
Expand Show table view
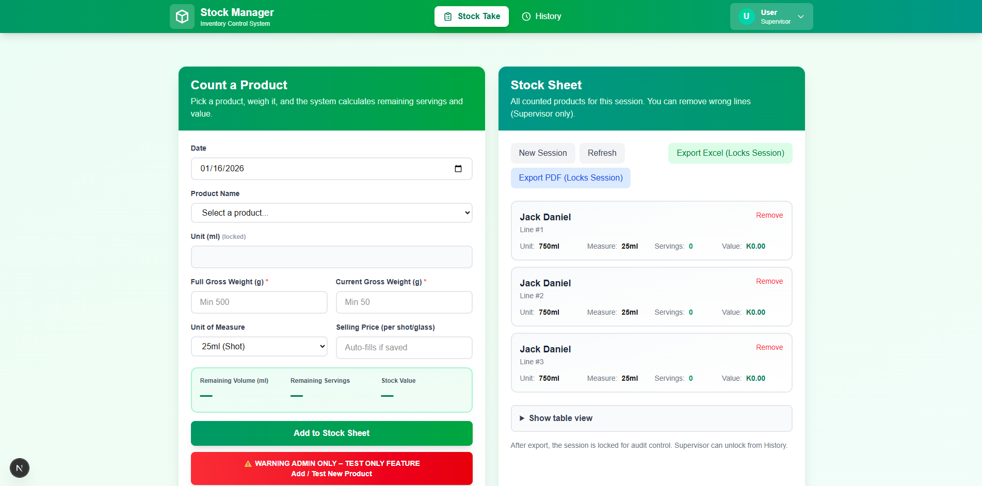point(560,418)
